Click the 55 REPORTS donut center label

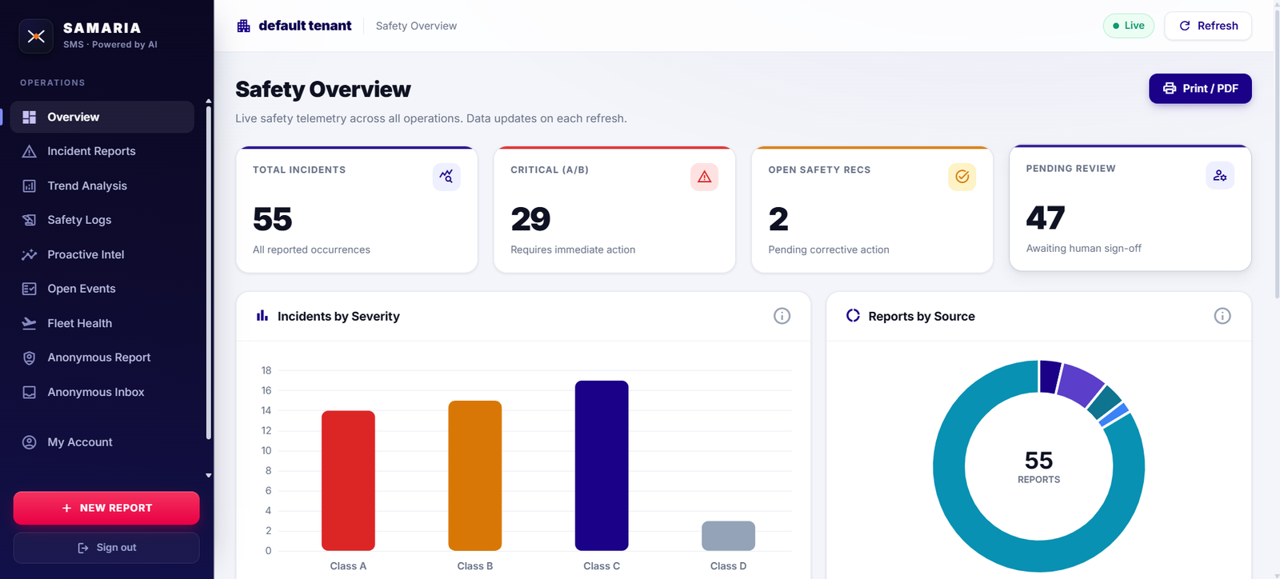[x=1039, y=467]
